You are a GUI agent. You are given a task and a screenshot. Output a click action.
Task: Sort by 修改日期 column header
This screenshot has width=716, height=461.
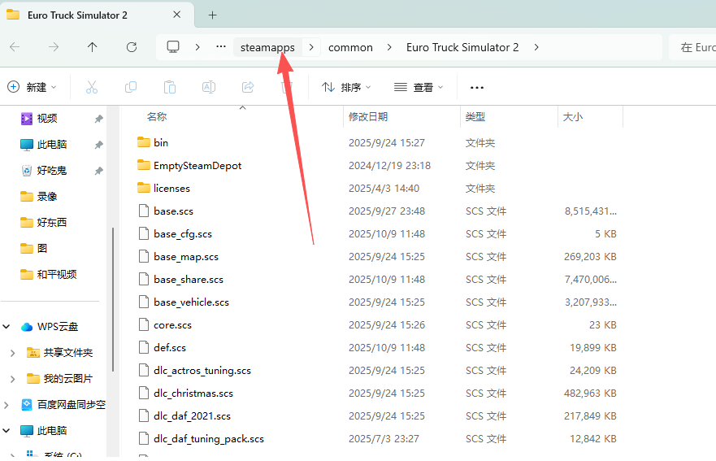pos(368,117)
